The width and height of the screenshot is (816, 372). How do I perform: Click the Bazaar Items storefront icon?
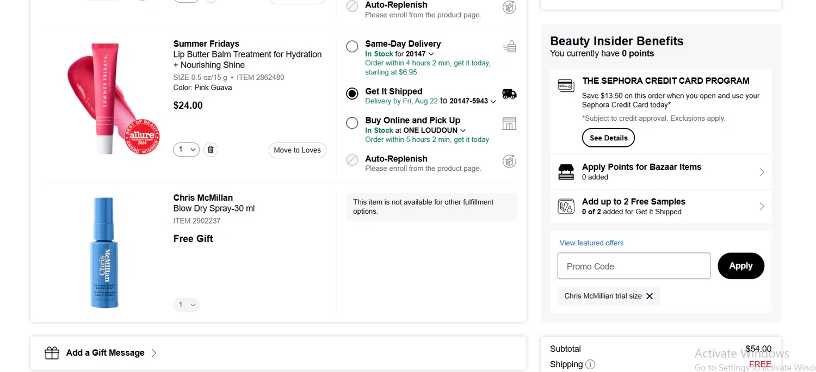pyautogui.click(x=566, y=172)
